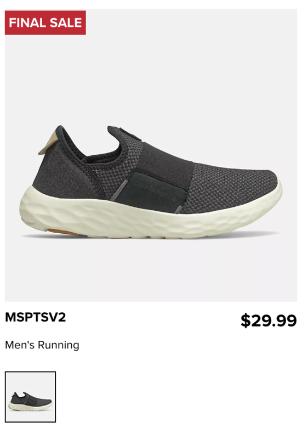The image size is (302, 439).
Task: Select the black colorway thumbnail swatch
Action: pos(31,397)
